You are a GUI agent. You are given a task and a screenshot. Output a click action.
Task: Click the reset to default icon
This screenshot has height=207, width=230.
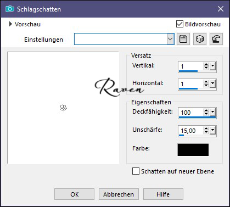click(x=216, y=39)
